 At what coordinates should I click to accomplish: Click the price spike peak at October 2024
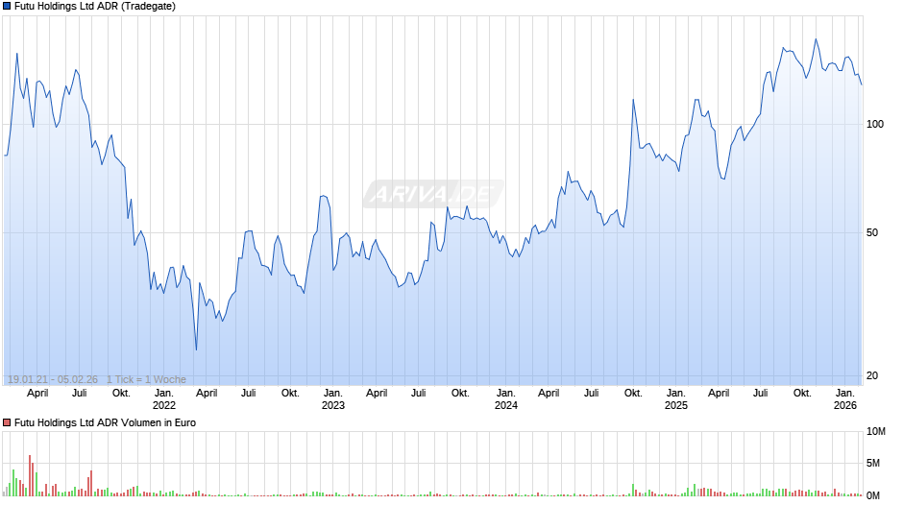(x=633, y=100)
